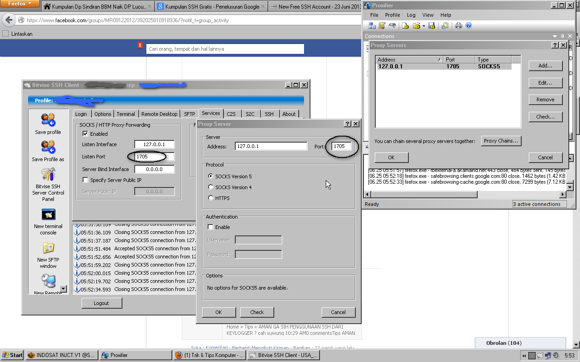Screen dimensions: 580x362
Task: Open New terminal console icon in Bitvise
Action: (x=48, y=214)
